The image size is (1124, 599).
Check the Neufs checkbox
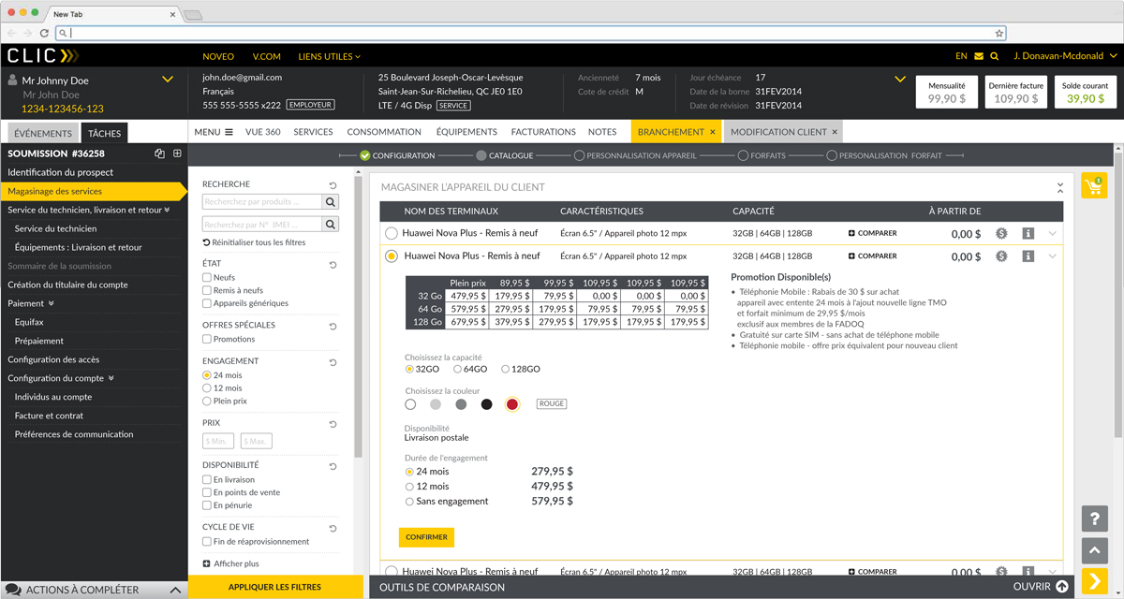tap(207, 278)
